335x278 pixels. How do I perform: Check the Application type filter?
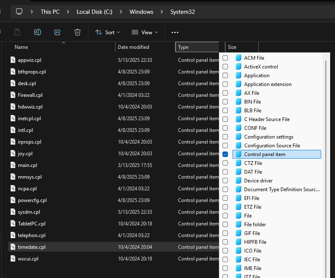tap(225, 75)
